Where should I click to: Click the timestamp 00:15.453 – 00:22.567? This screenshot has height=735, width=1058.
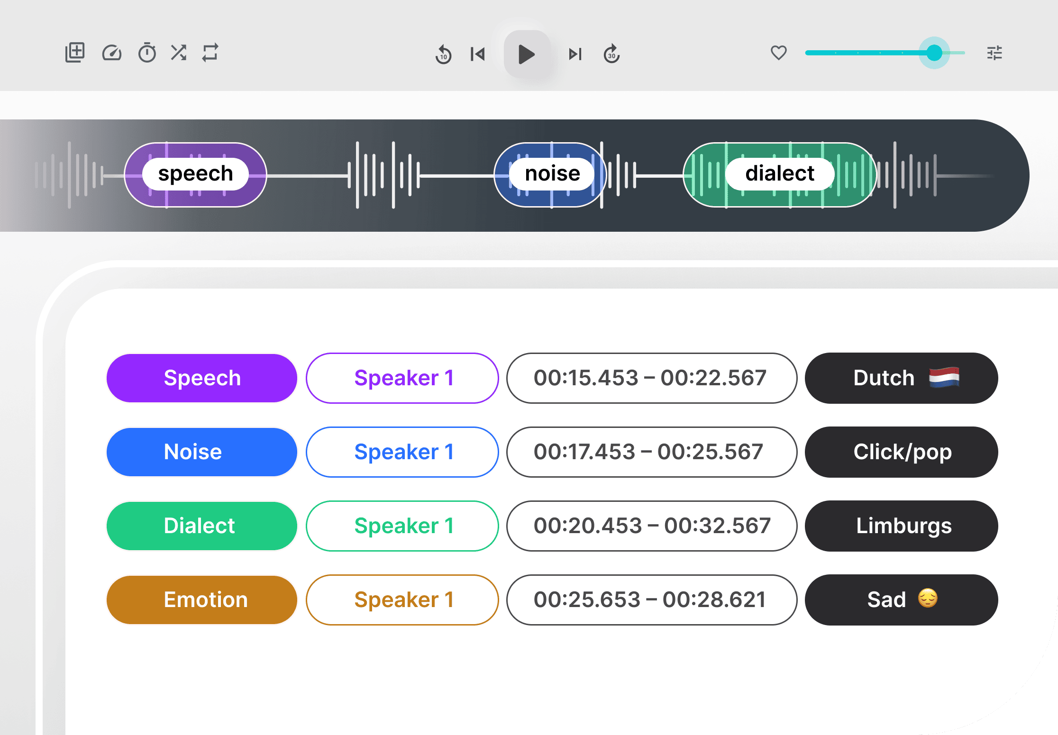[x=652, y=378]
